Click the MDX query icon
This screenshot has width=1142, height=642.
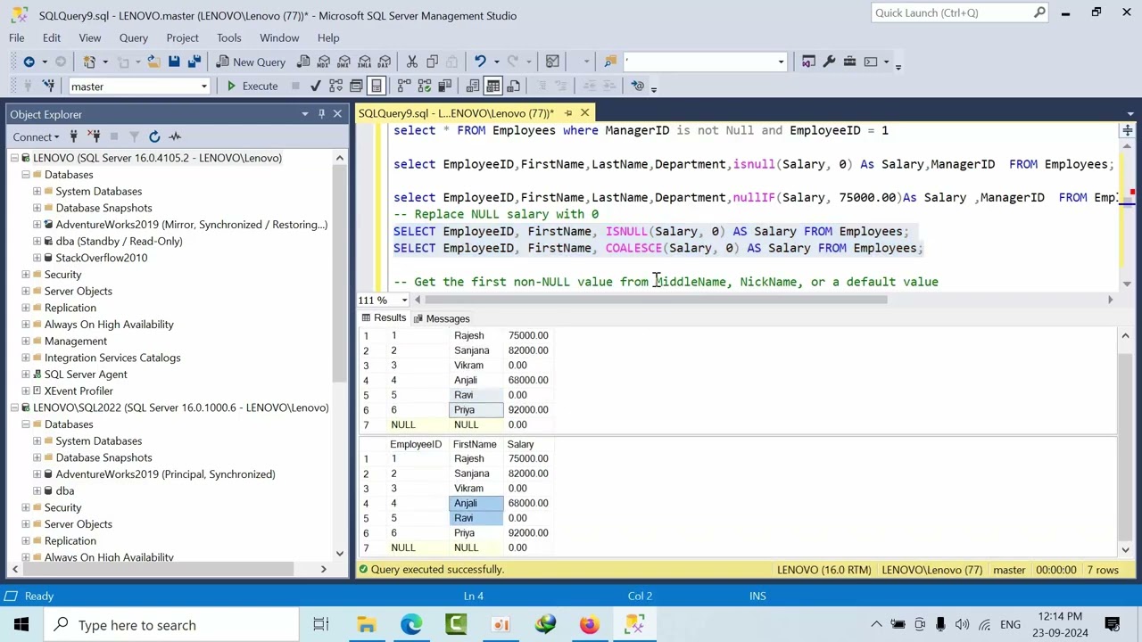(324, 62)
